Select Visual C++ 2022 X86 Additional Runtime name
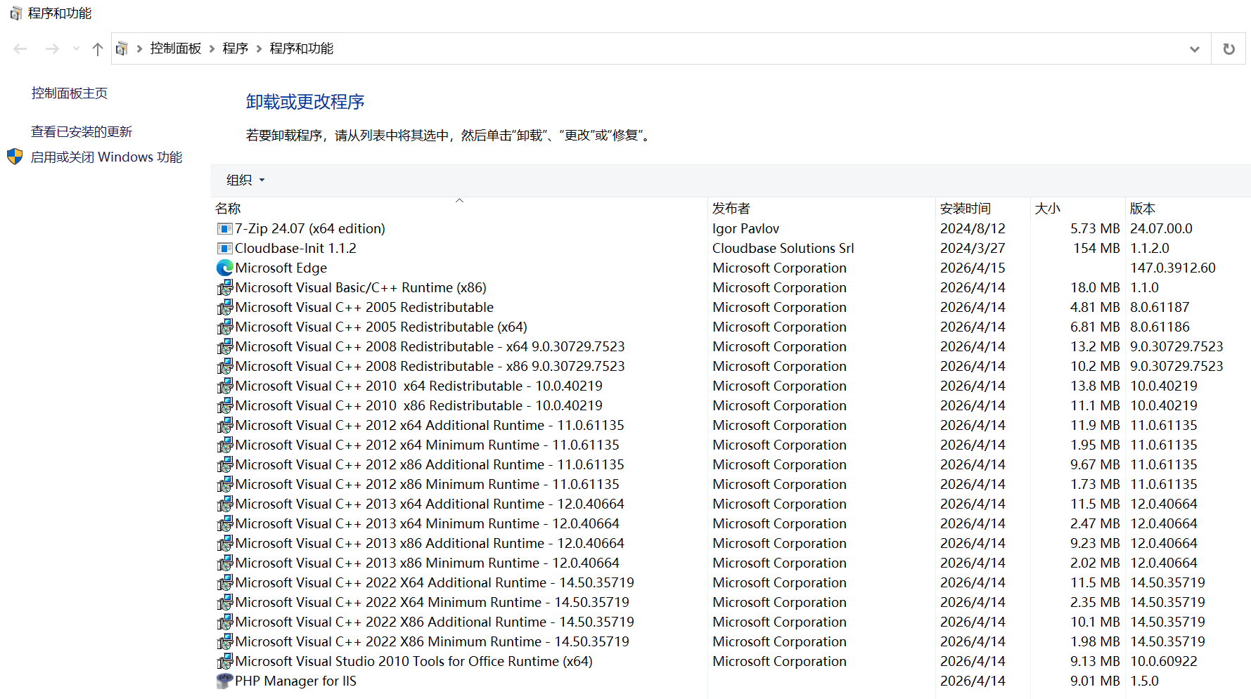 [x=435, y=622]
